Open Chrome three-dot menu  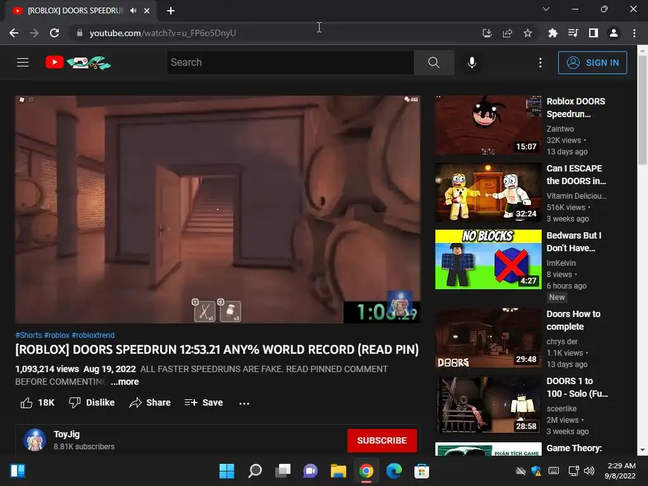(634, 33)
